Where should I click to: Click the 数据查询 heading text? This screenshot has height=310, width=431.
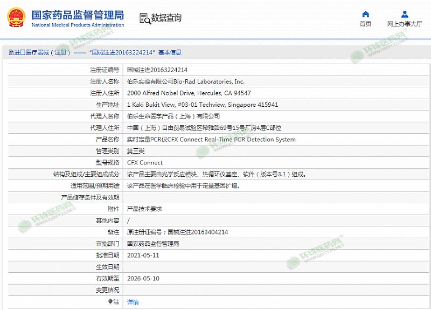pos(166,18)
